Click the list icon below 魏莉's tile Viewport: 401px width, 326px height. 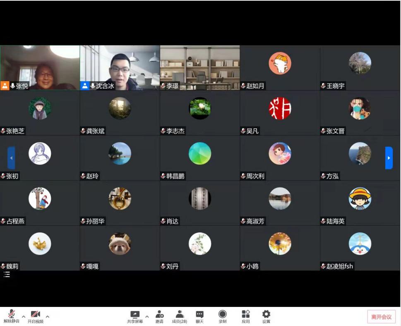(7, 275)
